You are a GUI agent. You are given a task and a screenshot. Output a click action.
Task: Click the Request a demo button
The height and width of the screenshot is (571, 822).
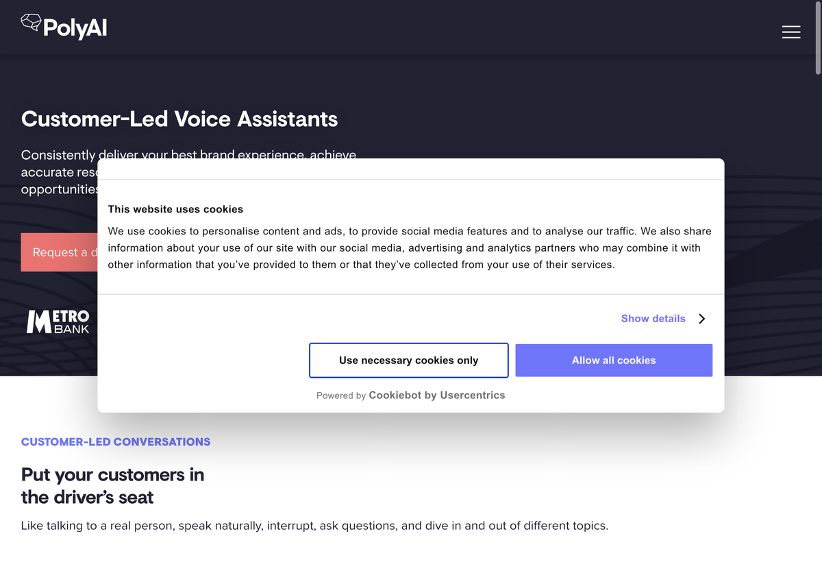pyautogui.click(x=60, y=252)
